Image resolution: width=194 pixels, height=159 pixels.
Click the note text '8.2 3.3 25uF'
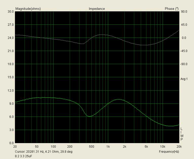click(23, 156)
